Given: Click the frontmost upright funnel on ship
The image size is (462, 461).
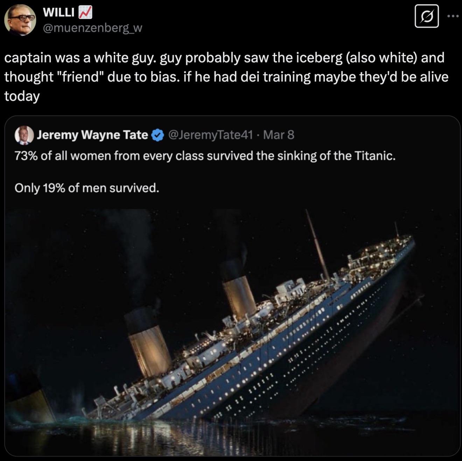Looking at the screenshot, I should 149,345.
